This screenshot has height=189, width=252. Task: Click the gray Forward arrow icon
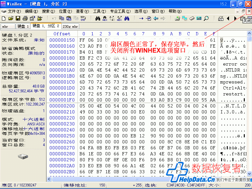[x=163, y=19]
